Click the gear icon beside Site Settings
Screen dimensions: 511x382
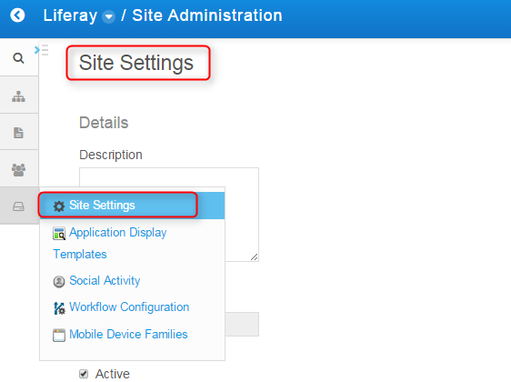click(x=59, y=206)
